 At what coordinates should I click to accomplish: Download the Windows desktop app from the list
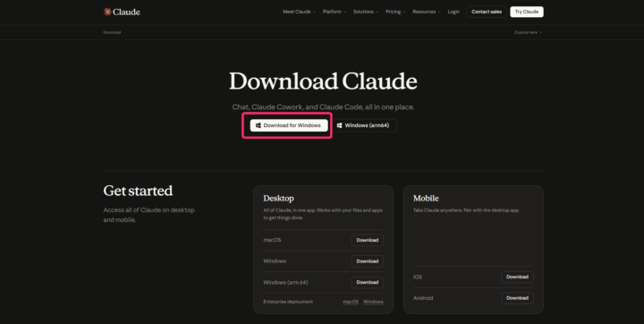[x=368, y=261]
